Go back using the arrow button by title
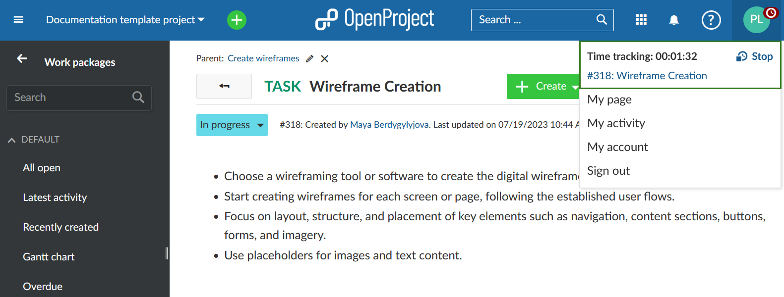This screenshot has height=297, width=784. [x=224, y=86]
